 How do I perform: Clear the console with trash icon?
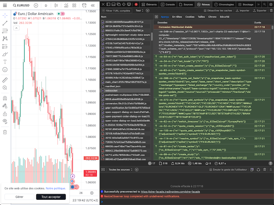coord(264,170)
